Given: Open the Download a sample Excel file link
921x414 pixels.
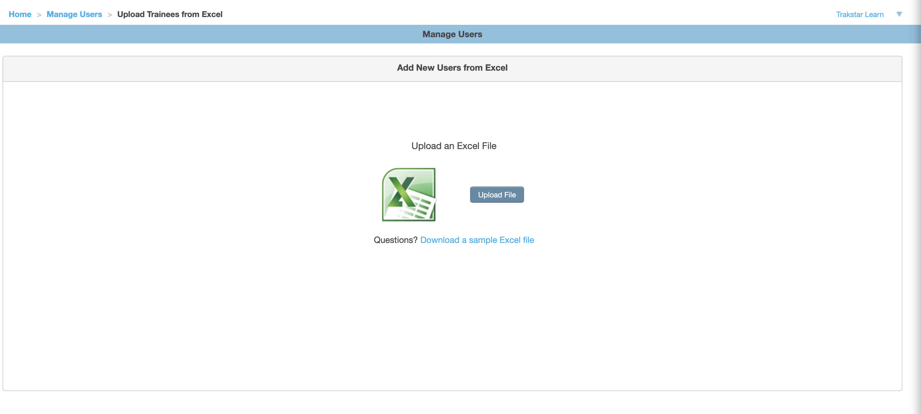Looking at the screenshot, I should [477, 240].
